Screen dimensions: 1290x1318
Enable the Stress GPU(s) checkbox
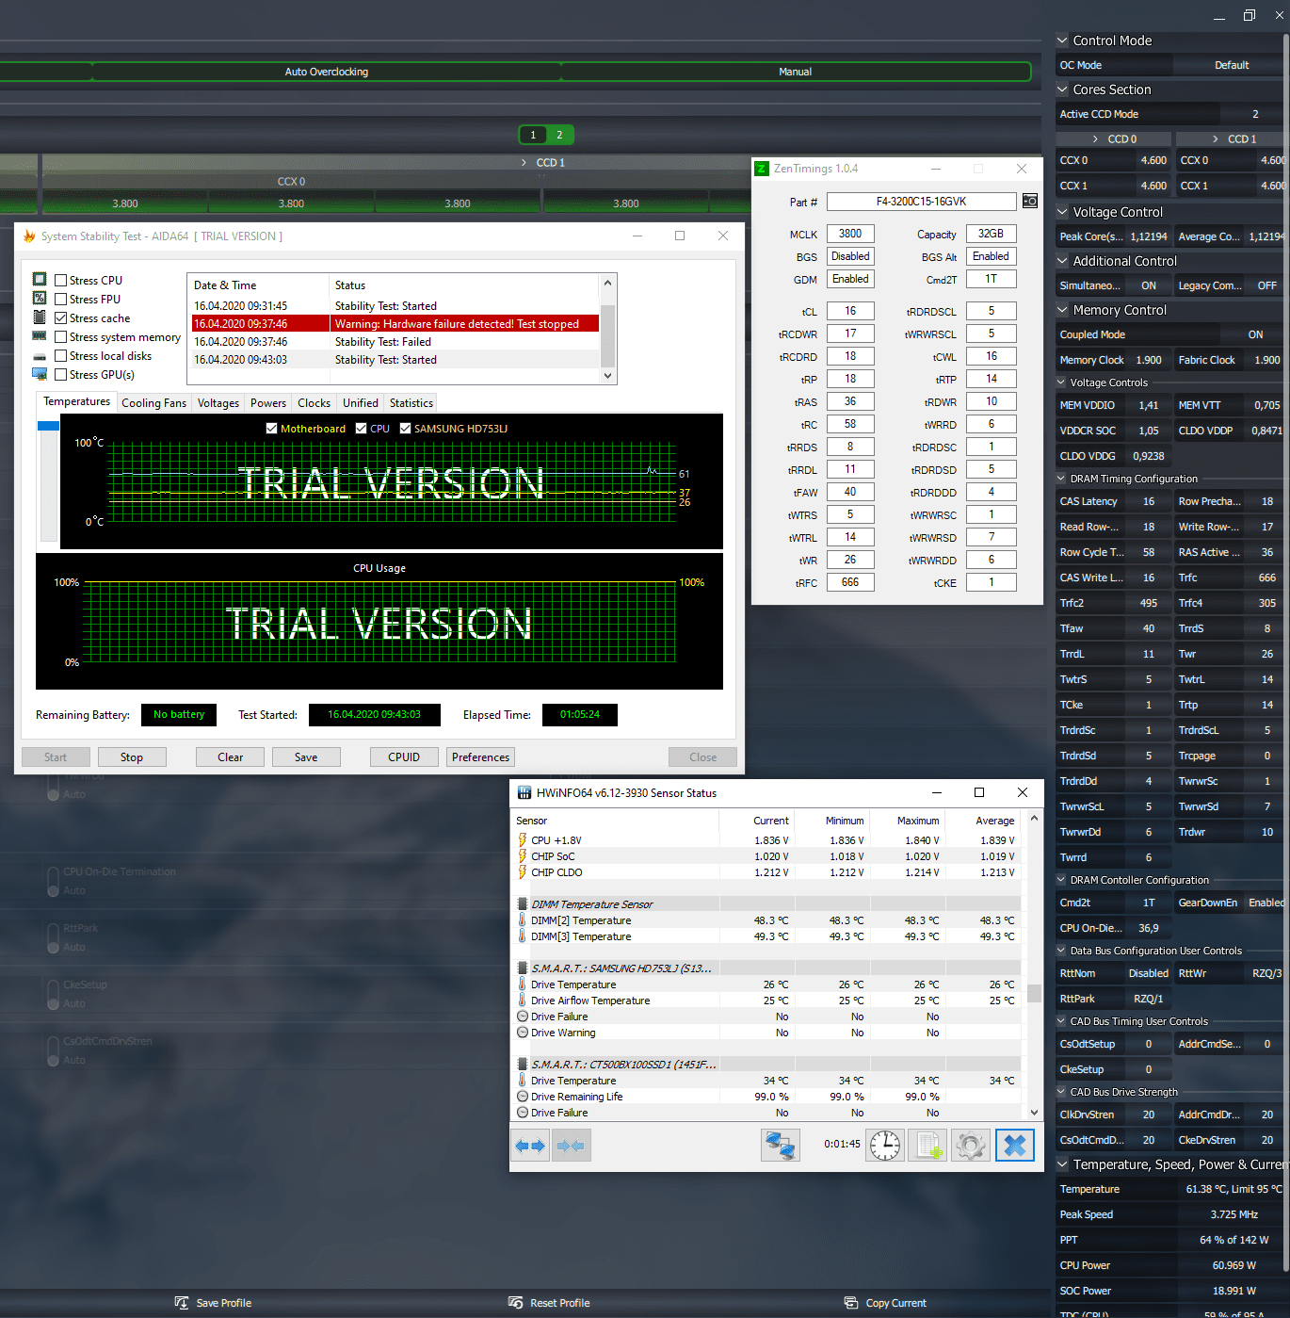(x=61, y=375)
